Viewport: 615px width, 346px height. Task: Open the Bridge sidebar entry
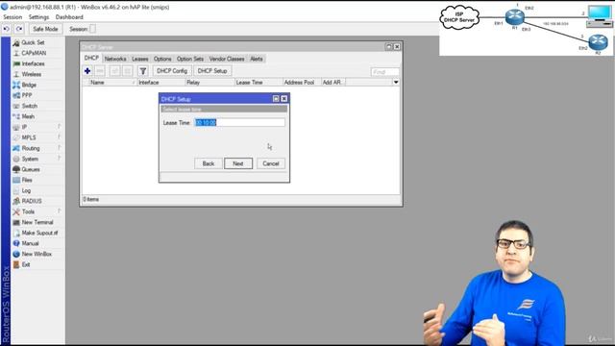click(29, 85)
